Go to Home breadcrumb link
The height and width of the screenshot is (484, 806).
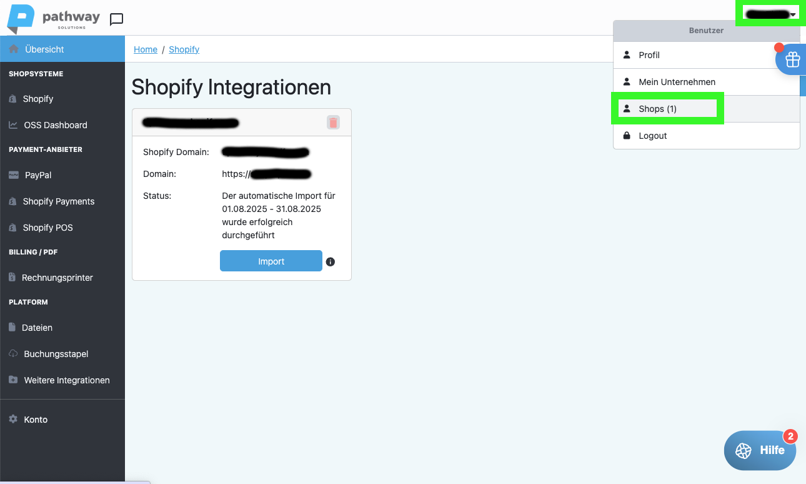point(146,49)
